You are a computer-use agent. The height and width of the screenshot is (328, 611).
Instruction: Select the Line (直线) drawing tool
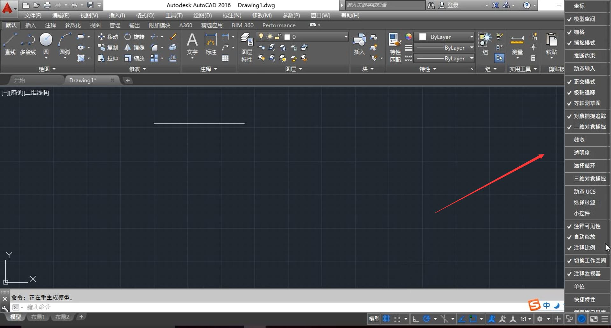[10, 44]
